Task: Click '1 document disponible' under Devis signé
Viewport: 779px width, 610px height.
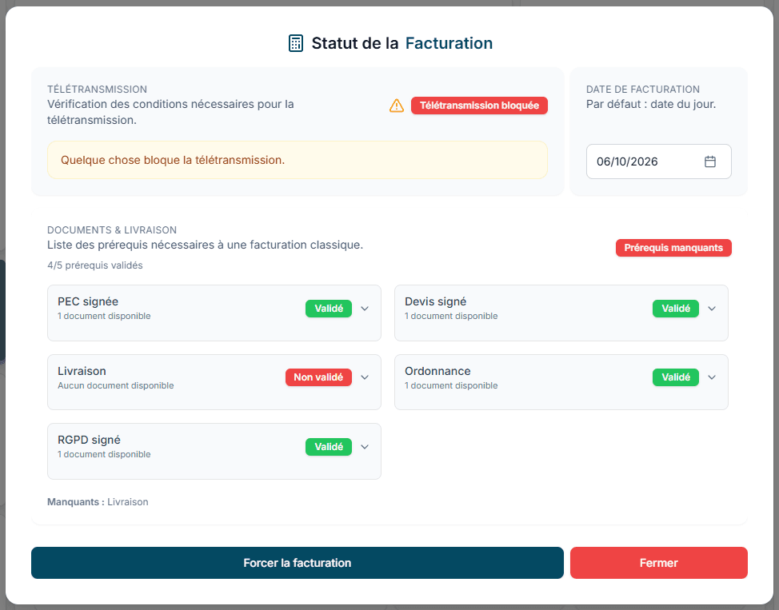Action: [451, 316]
